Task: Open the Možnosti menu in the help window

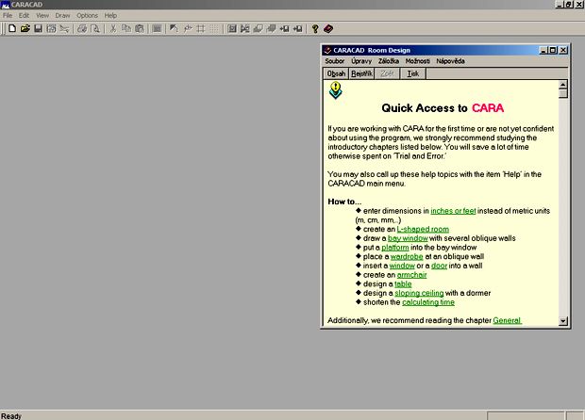Action: pyautogui.click(x=418, y=61)
